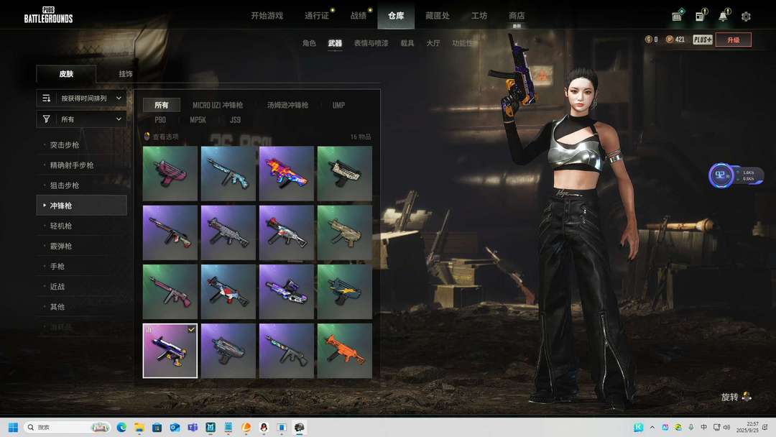Screen dimensions: 776x437
Task: Filter by MP5K weapon type
Action: coord(198,120)
